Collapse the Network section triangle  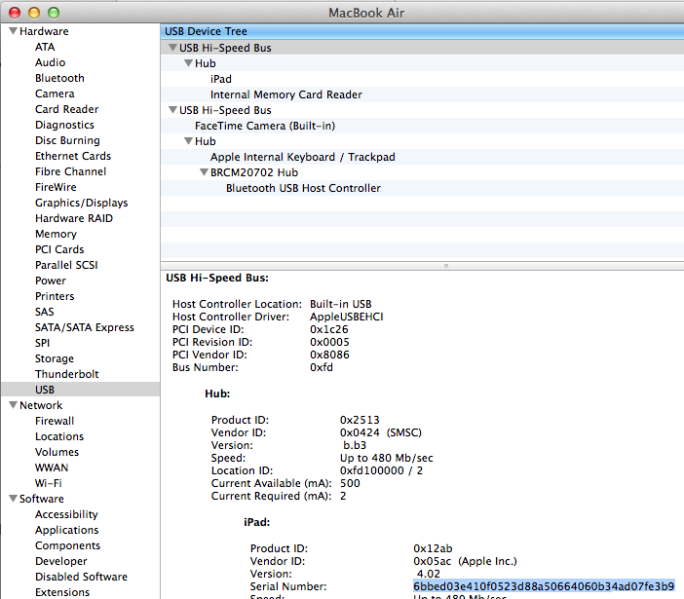(13, 405)
